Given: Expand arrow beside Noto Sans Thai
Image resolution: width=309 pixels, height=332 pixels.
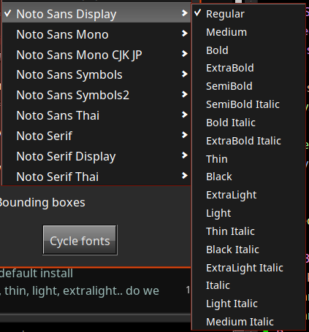Looking at the screenshot, I should click(x=185, y=115).
